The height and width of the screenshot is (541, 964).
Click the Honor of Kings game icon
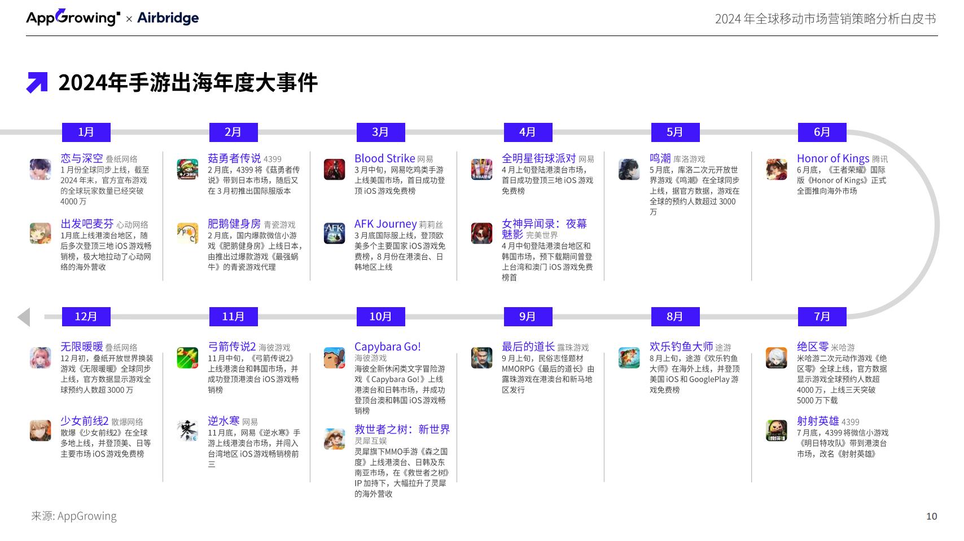point(777,169)
